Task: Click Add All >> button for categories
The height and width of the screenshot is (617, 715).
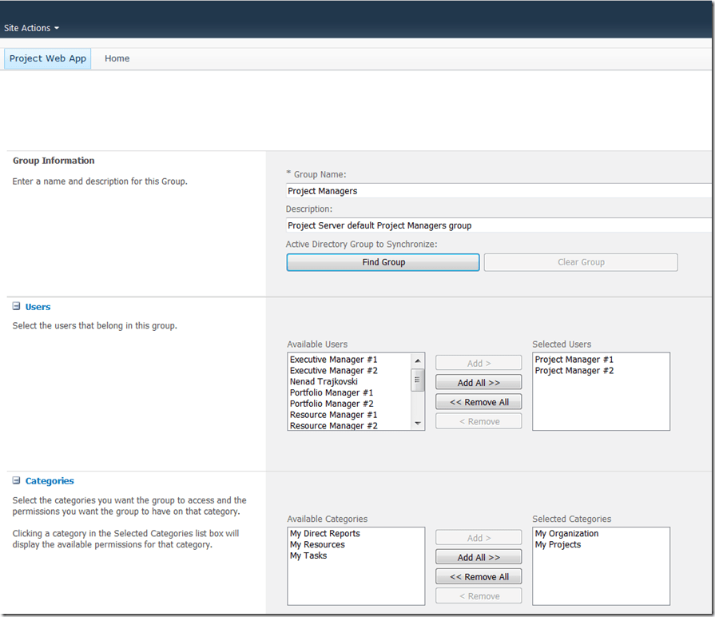Action: click(x=479, y=557)
